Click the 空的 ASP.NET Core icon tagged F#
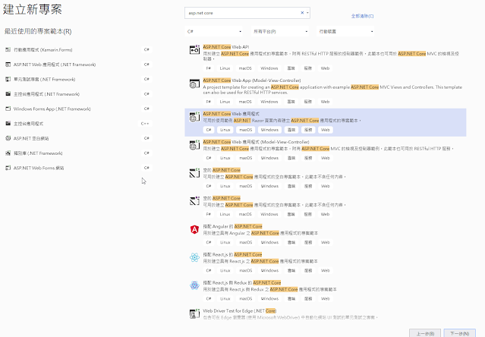The height and width of the screenshot is (337, 485). [x=194, y=201]
